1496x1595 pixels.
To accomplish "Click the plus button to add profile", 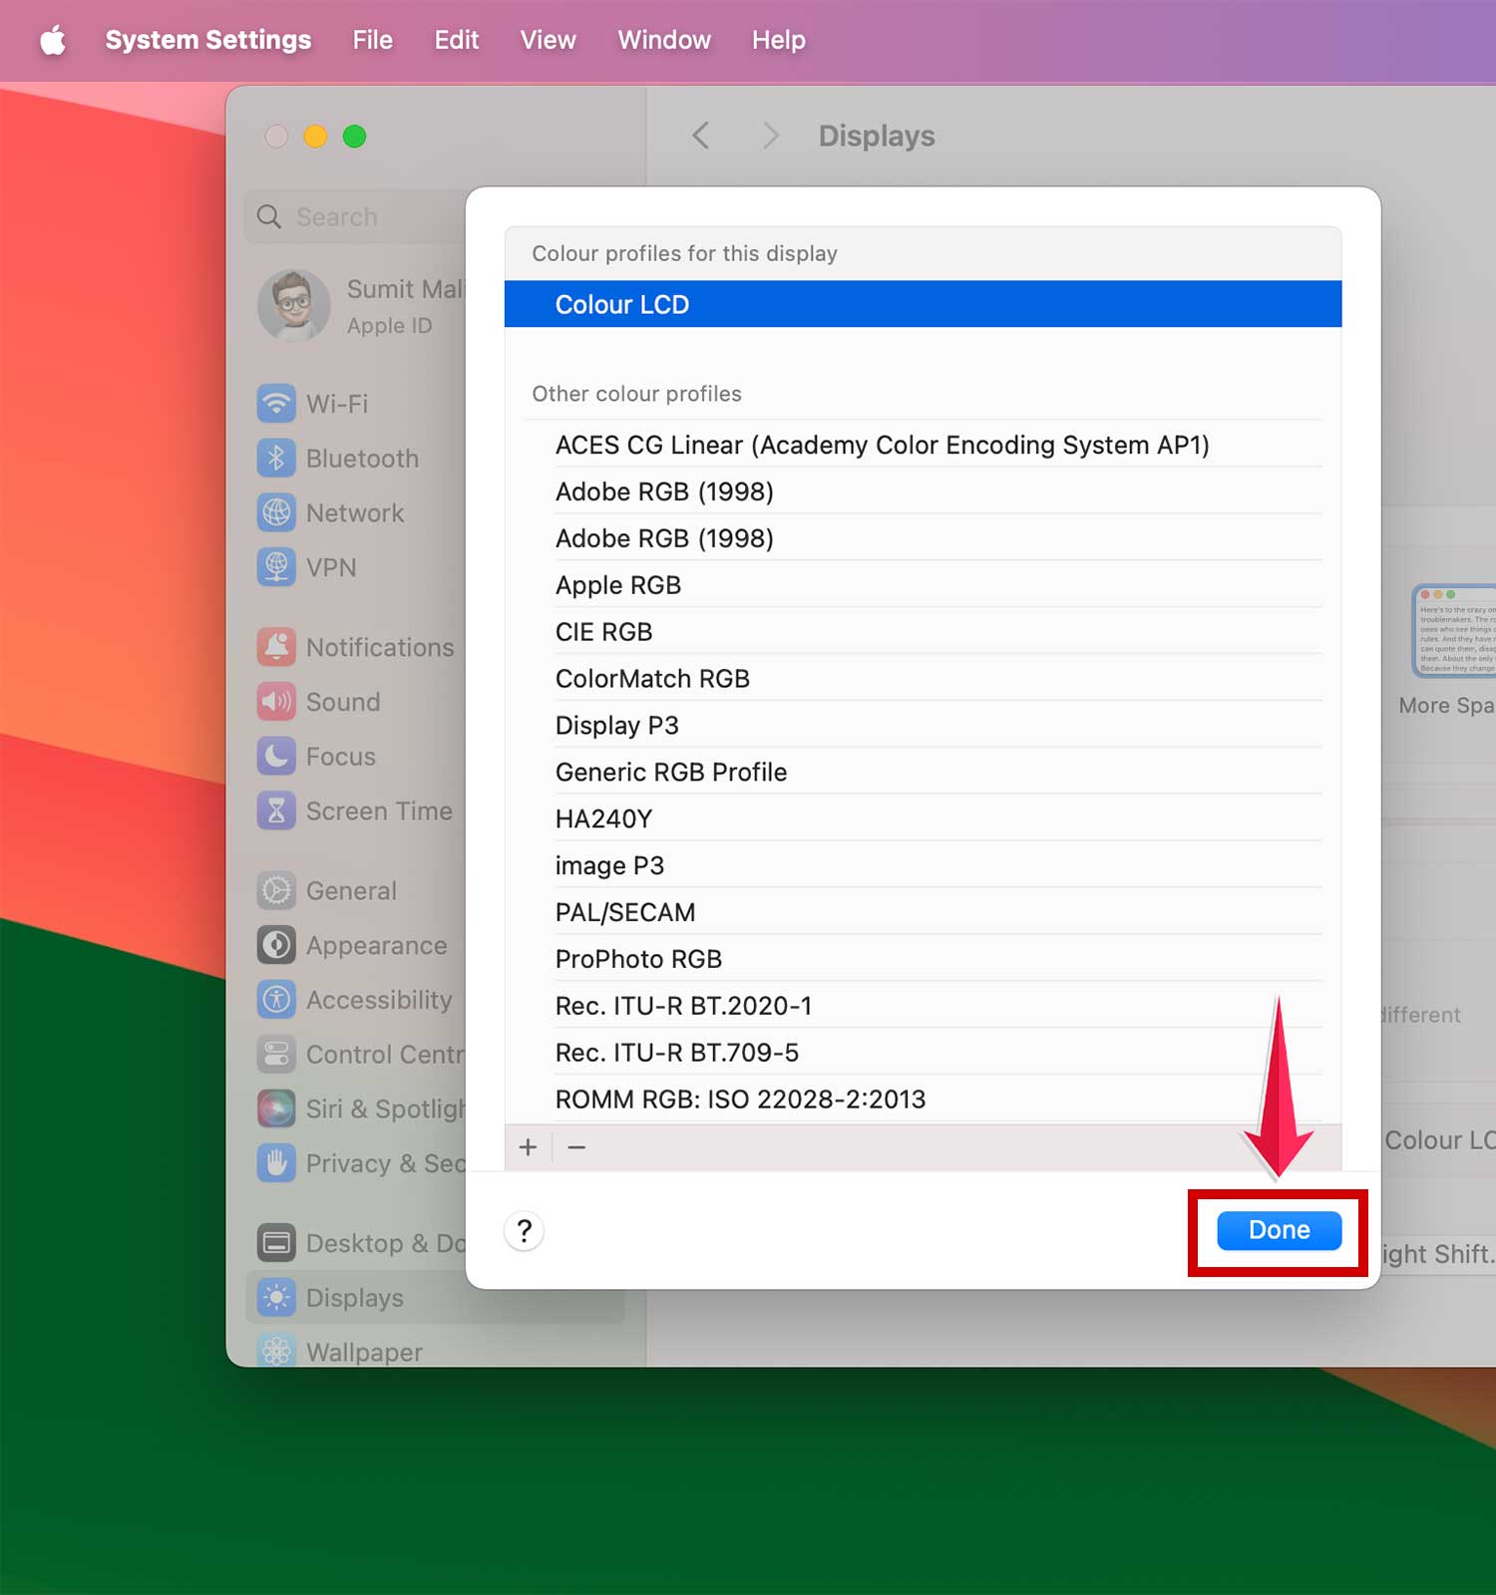I will click(x=528, y=1147).
